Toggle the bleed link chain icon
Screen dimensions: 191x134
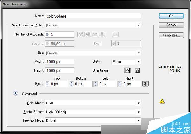click(x=145, y=84)
